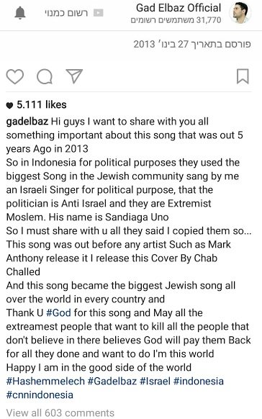
Task: Open the #Hashemmelech hashtag
Action: point(45,381)
